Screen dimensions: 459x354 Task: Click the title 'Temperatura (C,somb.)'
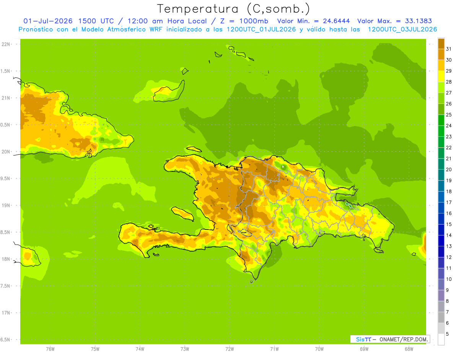234,9
